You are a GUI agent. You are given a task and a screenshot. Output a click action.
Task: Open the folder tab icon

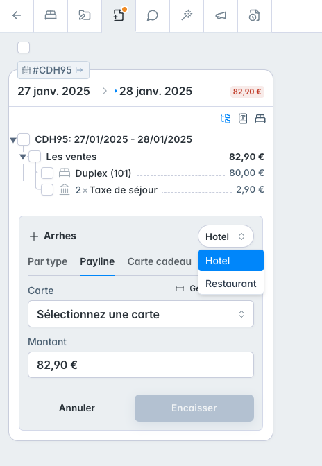tap(85, 15)
